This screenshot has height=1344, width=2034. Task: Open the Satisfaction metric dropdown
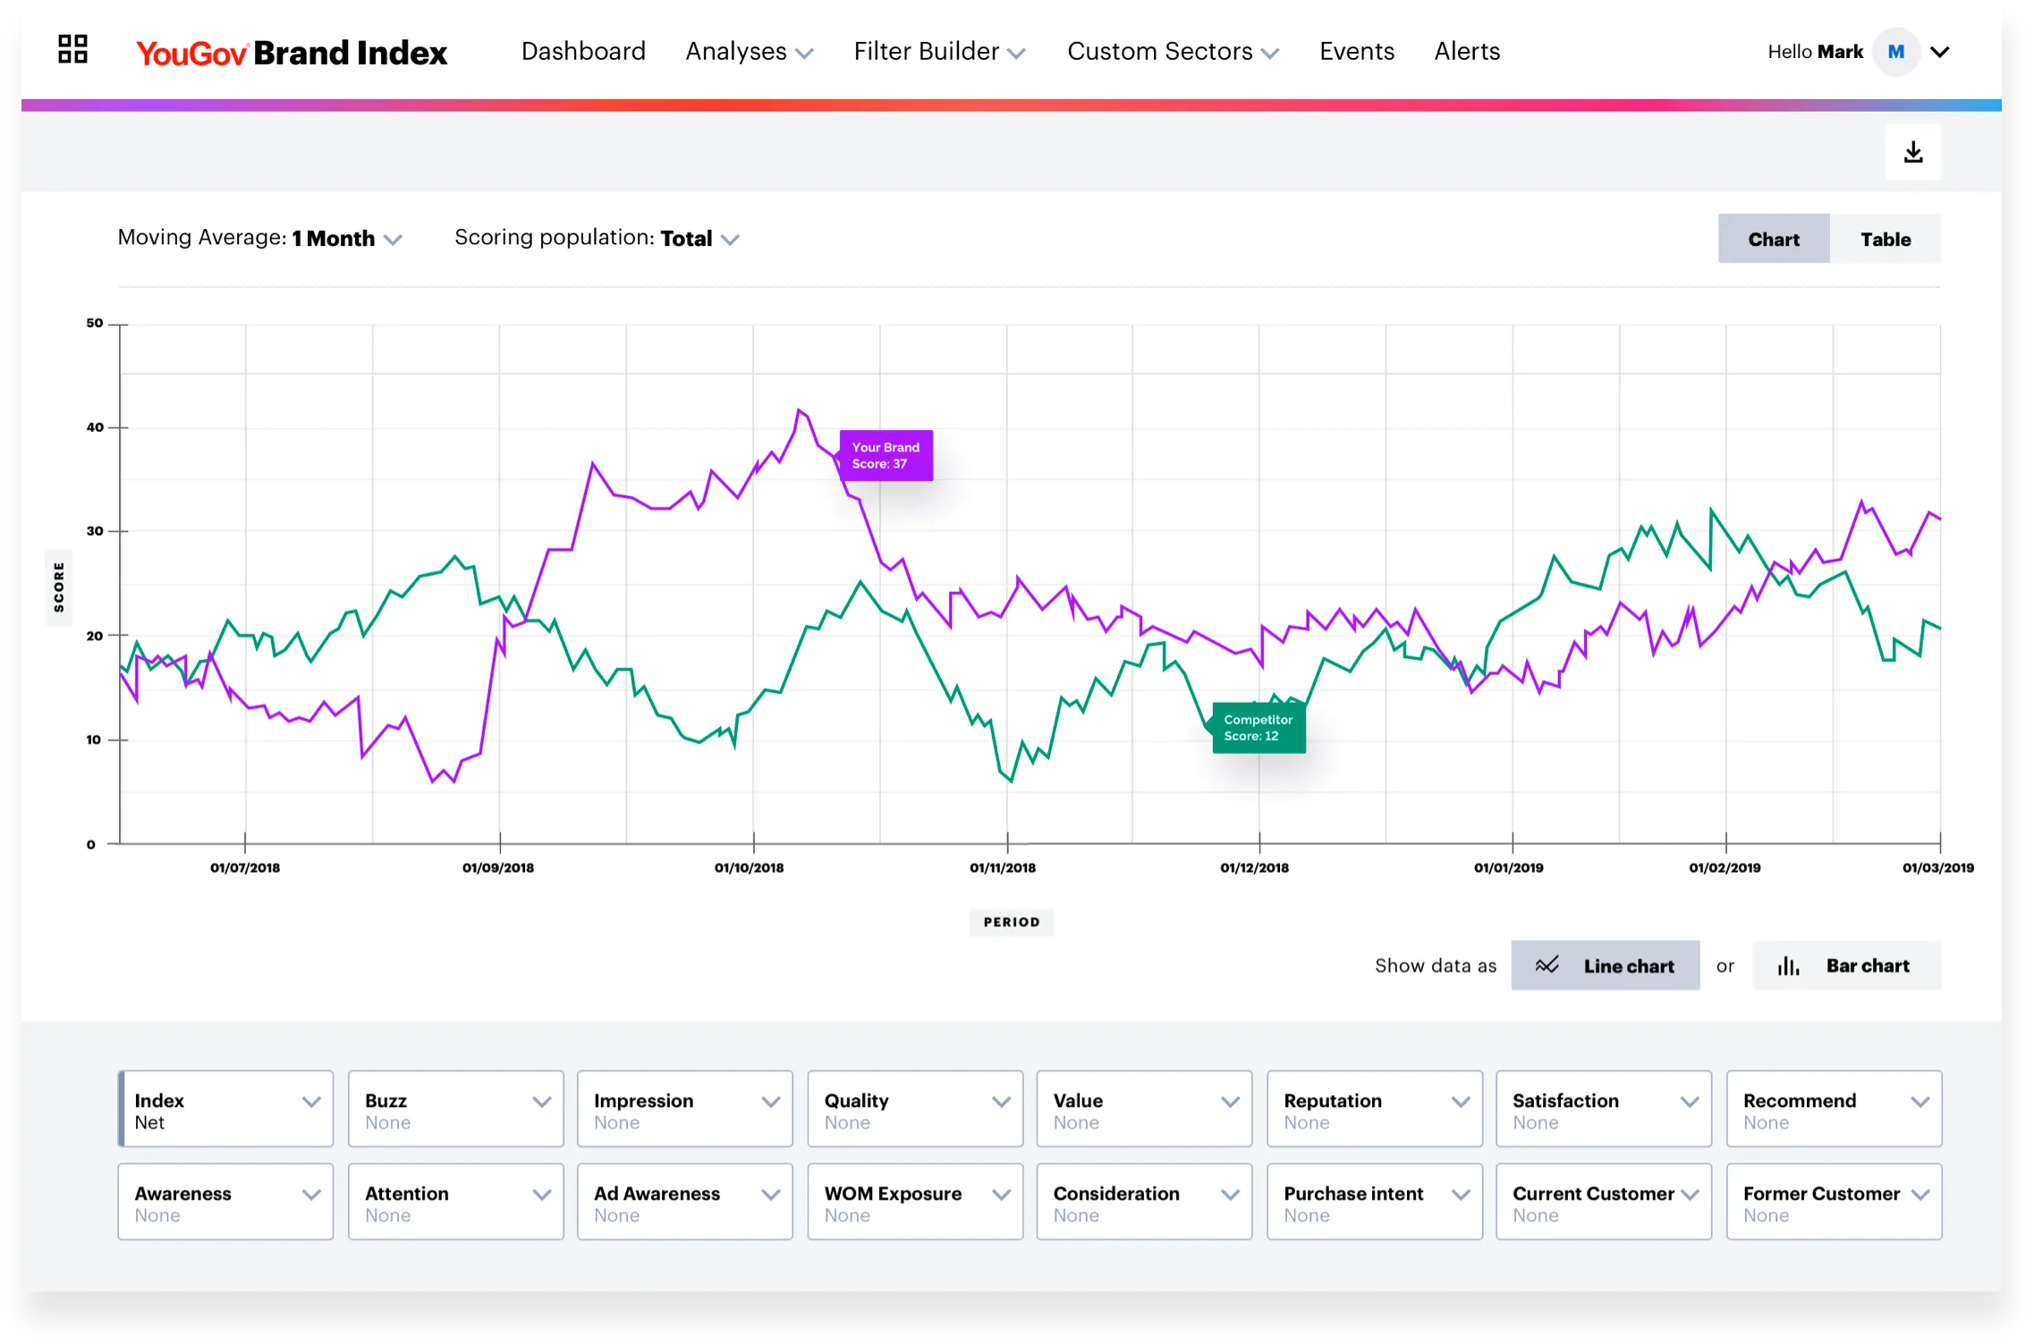point(1604,1109)
